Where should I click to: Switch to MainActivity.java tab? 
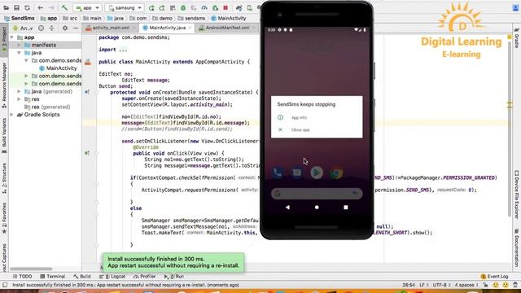coord(166,28)
